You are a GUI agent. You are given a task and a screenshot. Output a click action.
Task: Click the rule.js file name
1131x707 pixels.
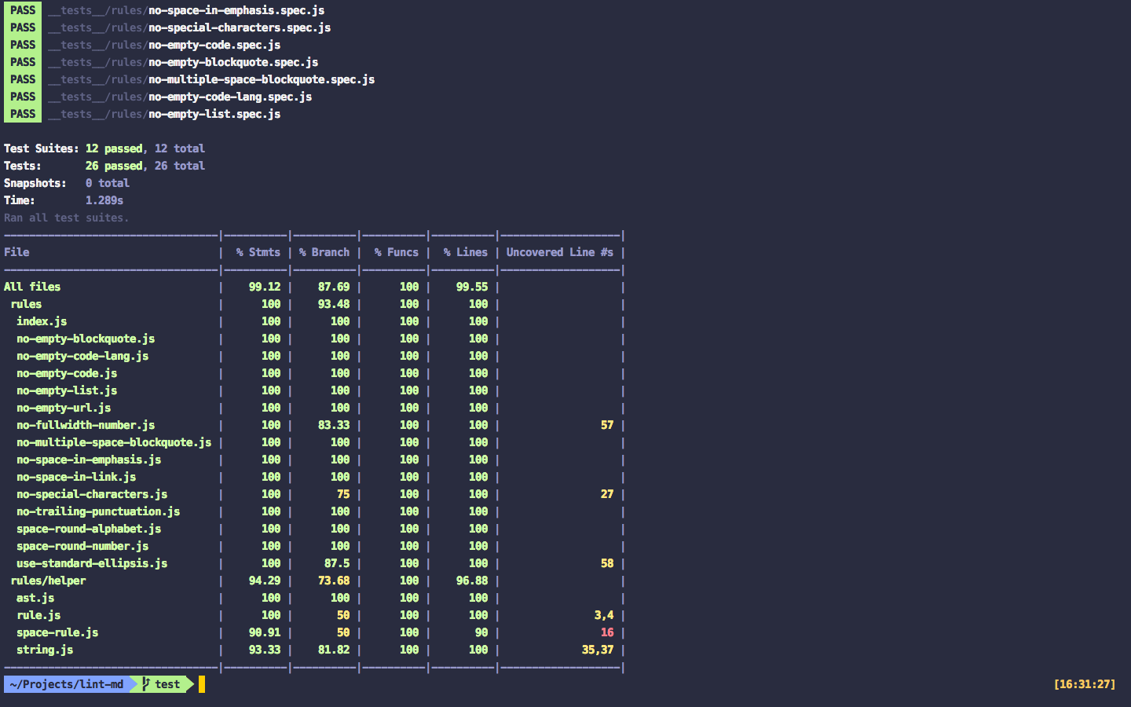click(x=38, y=615)
